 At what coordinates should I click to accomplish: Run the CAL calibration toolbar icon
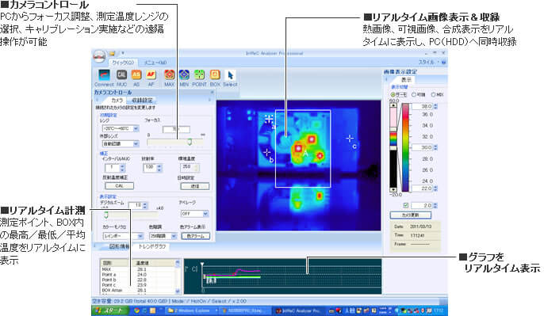pos(121,74)
